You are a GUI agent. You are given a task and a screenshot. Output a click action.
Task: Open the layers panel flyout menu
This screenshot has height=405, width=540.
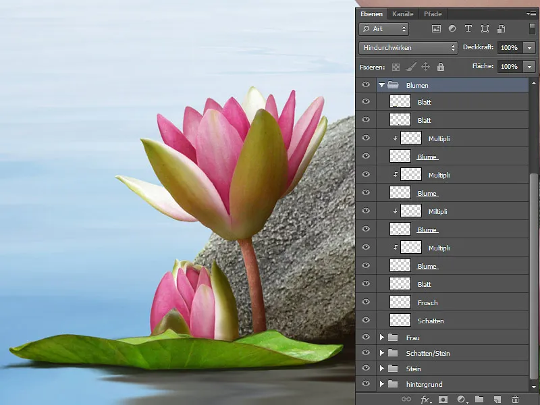point(531,13)
